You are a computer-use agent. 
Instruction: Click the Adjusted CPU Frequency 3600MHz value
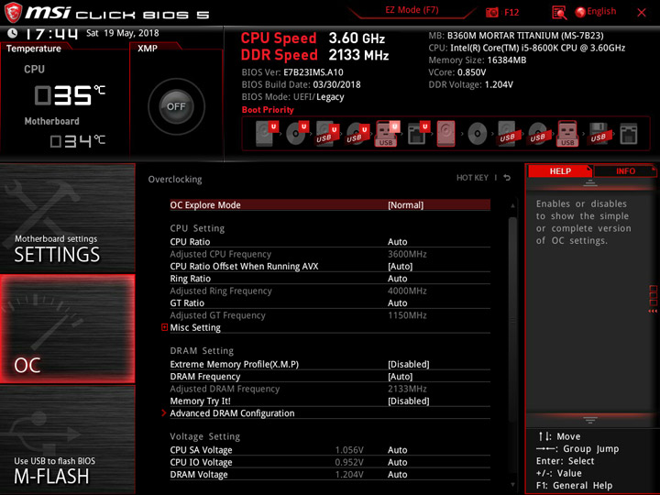(x=407, y=254)
